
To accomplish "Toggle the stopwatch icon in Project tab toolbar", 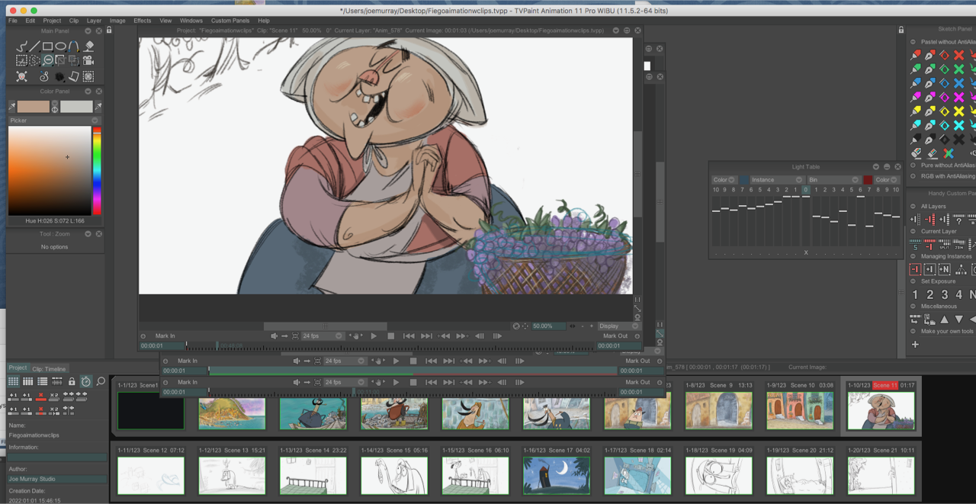I will pos(86,381).
